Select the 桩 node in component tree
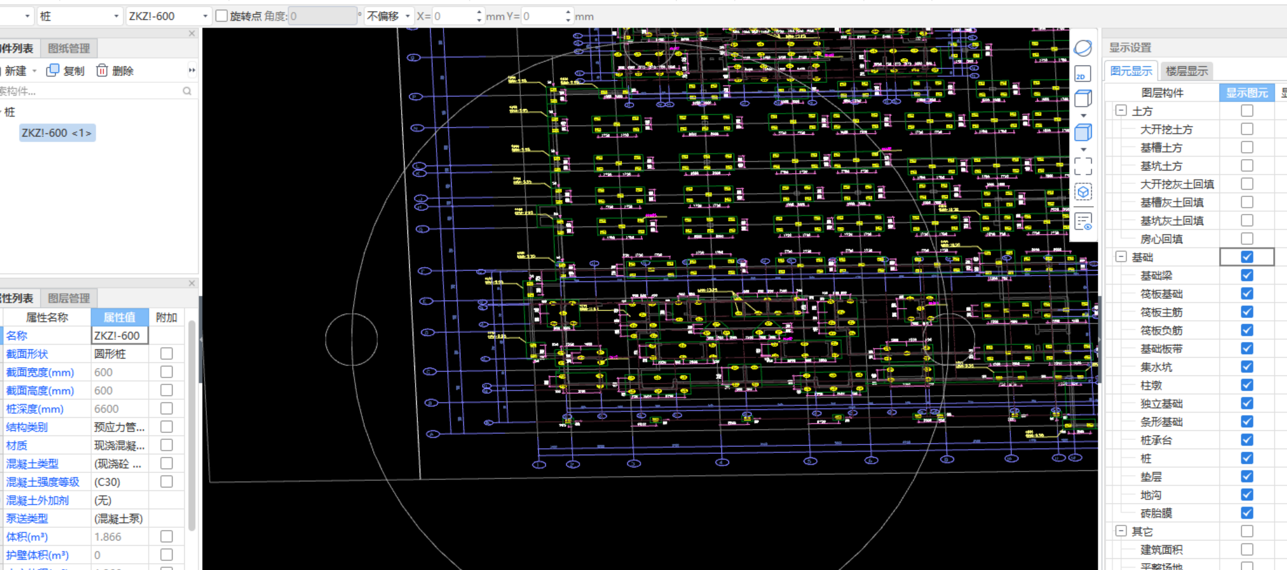 (10, 112)
